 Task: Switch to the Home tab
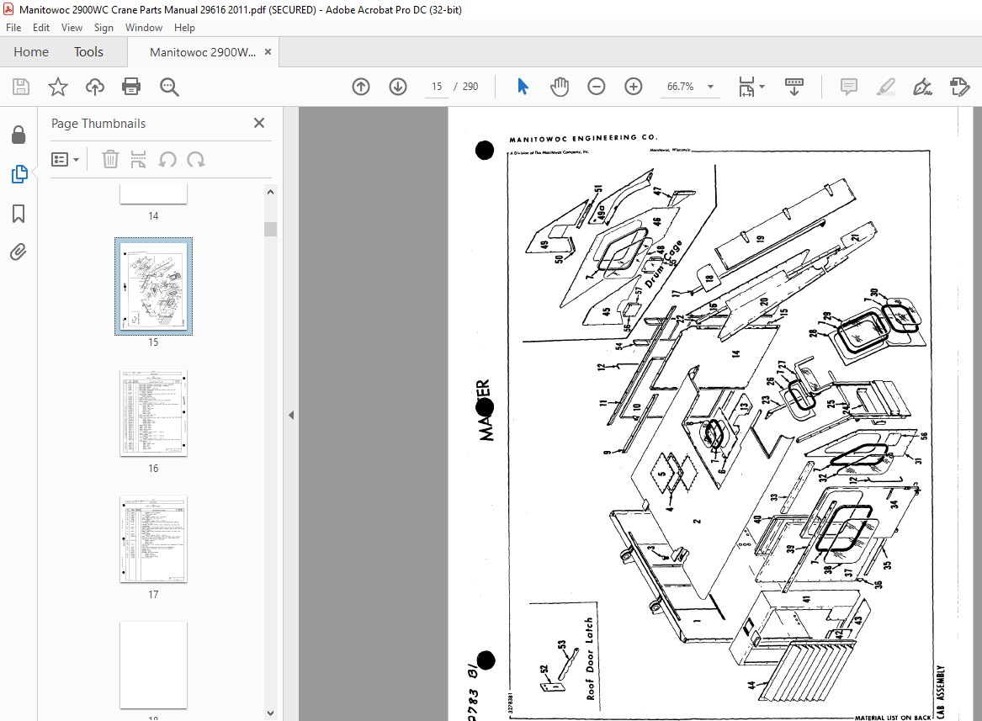pyautogui.click(x=31, y=52)
